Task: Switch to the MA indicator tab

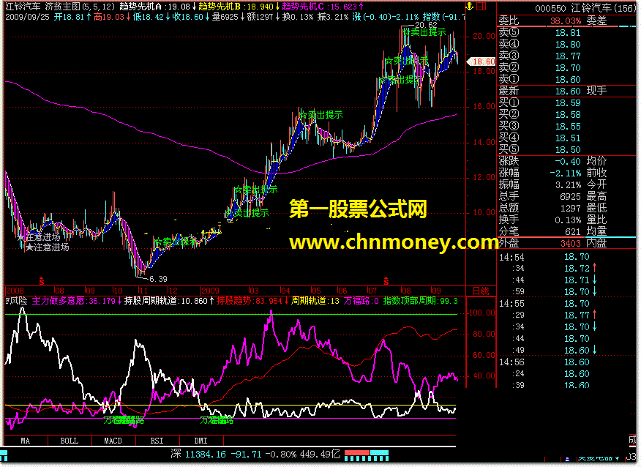Action: pos(26,441)
